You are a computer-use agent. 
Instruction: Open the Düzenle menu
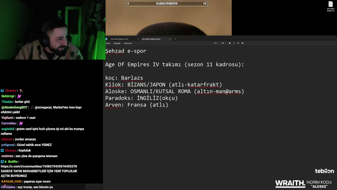pyautogui.click(x=117, y=43)
